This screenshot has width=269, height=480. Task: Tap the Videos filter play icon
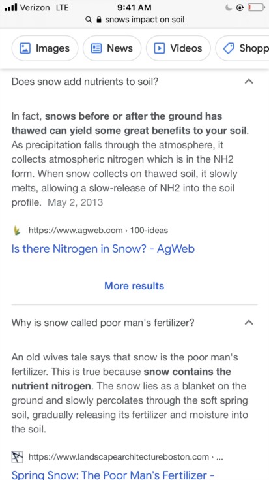tap(160, 48)
